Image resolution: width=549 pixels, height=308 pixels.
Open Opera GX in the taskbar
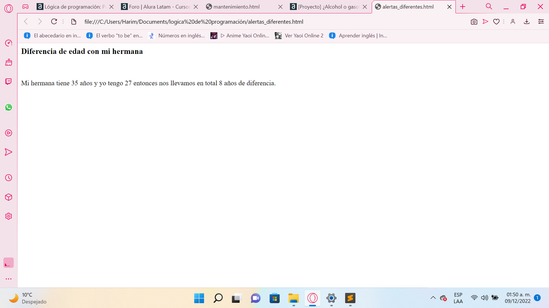[x=313, y=298]
